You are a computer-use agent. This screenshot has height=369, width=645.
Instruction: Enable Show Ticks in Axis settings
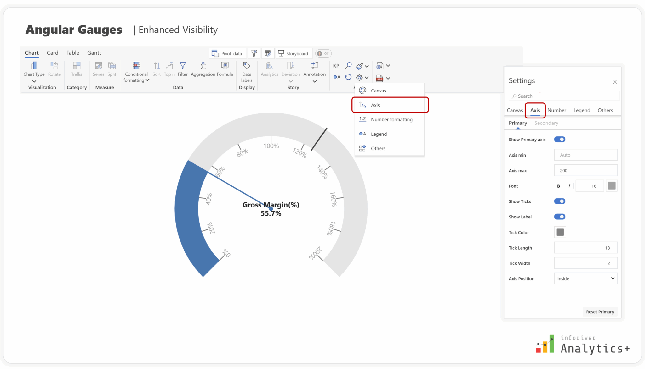point(559,201)
